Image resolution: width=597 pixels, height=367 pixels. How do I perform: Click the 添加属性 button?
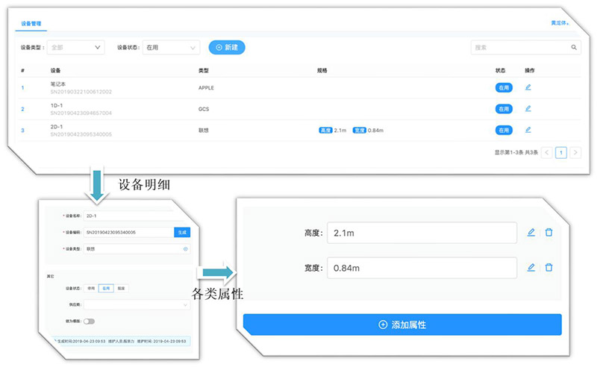point(402,325)
